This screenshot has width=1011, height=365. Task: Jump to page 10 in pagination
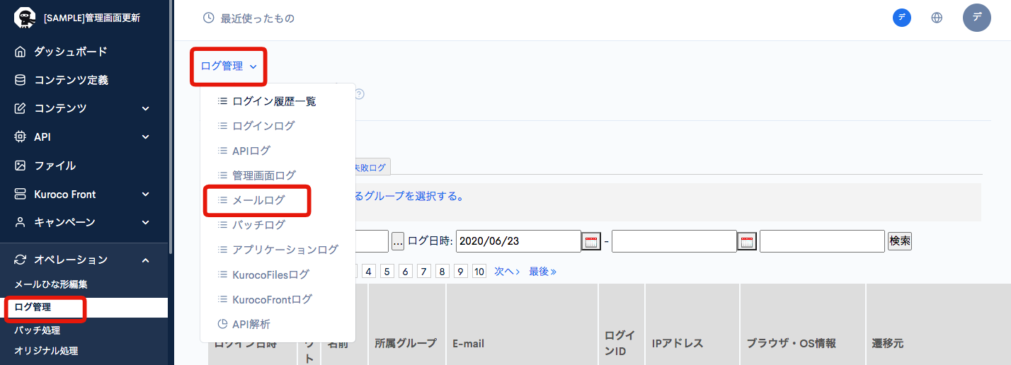coord(479,272)
